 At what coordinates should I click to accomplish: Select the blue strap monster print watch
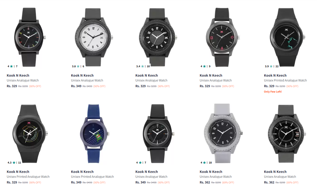pyautogui.click(x=94, y=133)
